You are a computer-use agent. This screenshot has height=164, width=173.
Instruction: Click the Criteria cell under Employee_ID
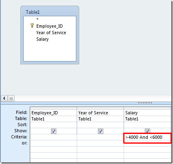53,137
